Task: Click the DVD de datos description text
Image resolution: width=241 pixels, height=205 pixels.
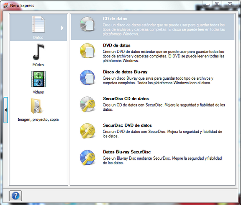Action: coord(164,56)
